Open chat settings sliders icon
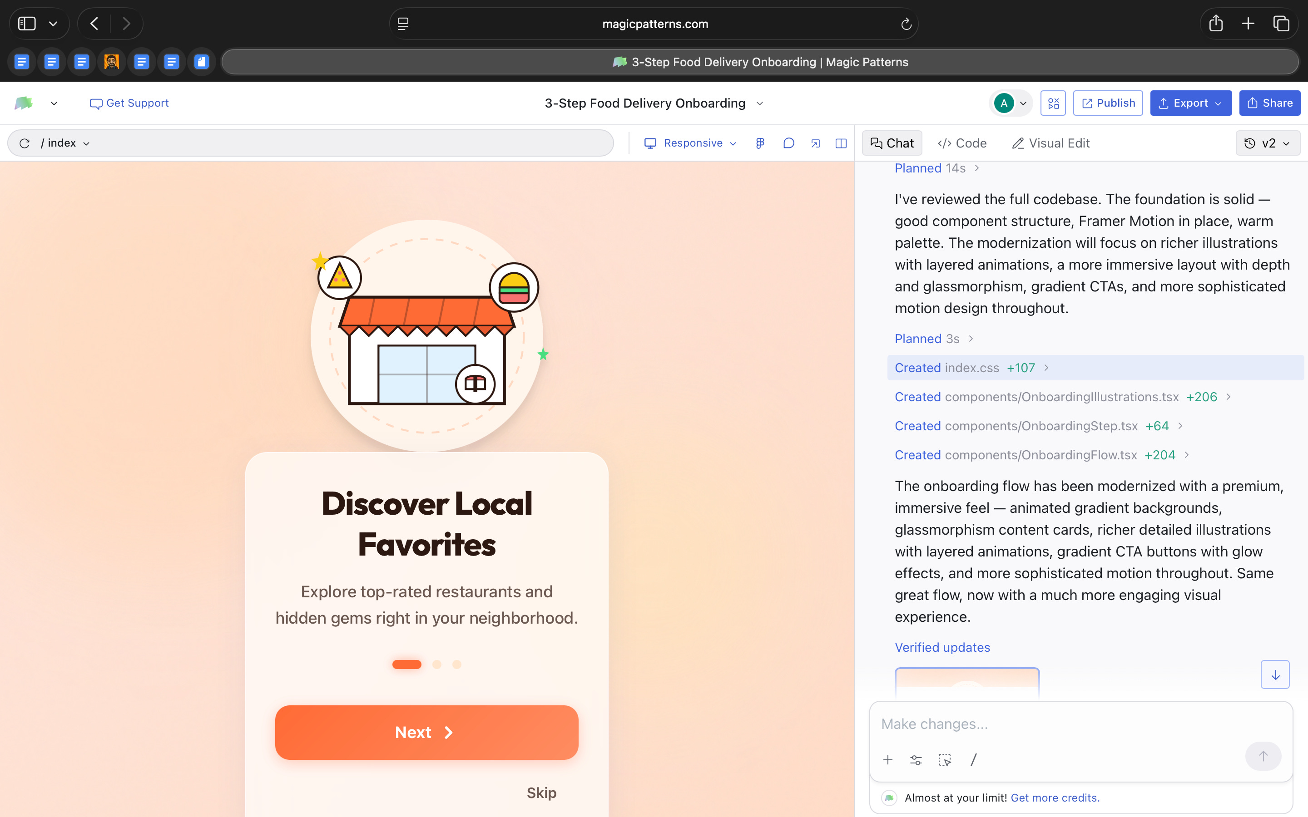This screenshot has width=1308, height=817. (916, 760)
